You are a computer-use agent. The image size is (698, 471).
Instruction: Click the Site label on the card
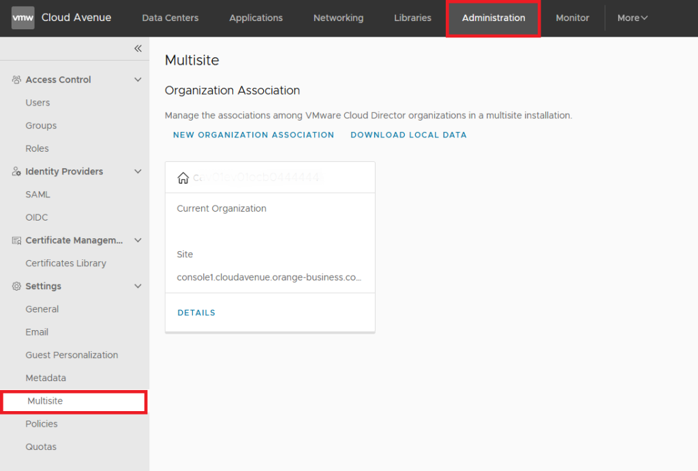click(185, 254)
